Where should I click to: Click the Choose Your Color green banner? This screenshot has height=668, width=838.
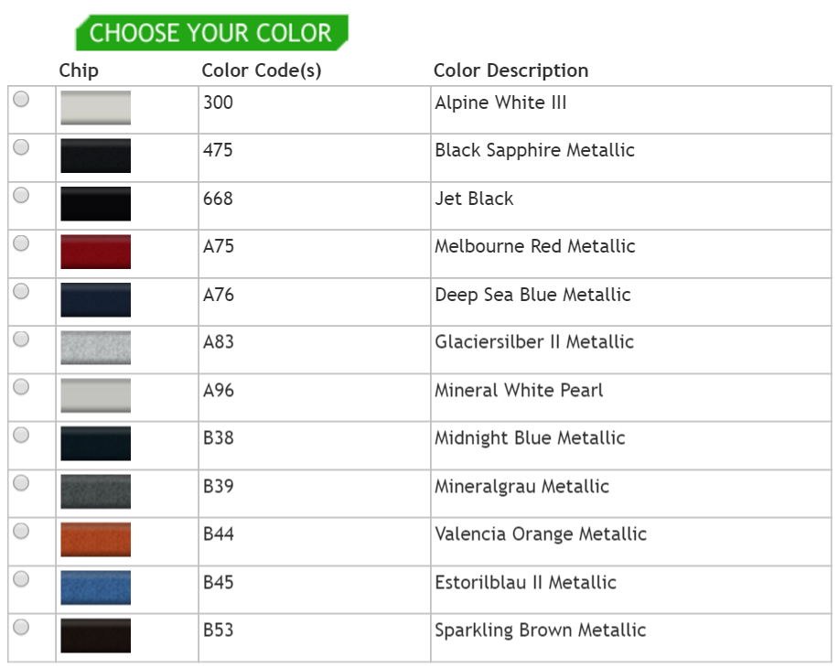(x=211, y=33)
